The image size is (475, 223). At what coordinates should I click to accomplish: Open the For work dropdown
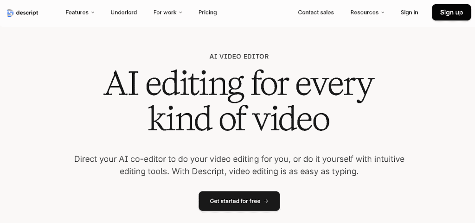165,13
